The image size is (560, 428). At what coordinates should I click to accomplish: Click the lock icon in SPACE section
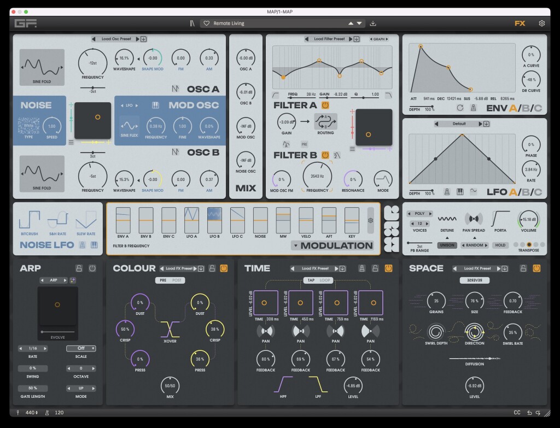click(x=523, y=268)
